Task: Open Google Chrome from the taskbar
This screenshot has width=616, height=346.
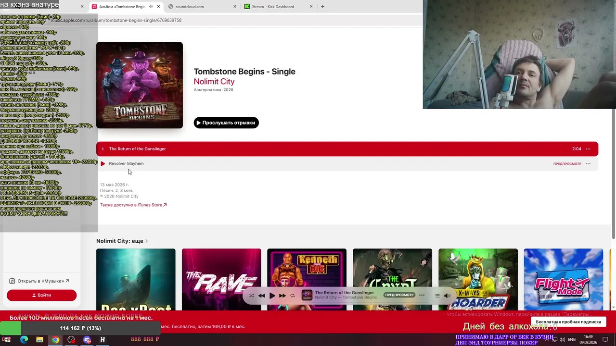Action: click(55, 340)
